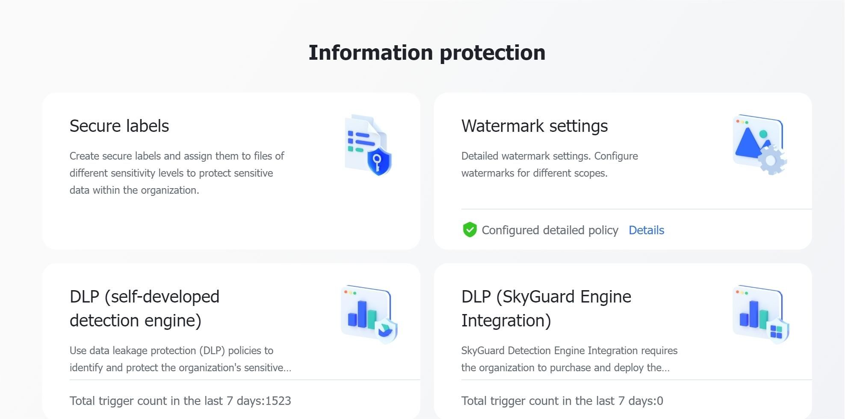Click the shield with key on Secure labels card
Image resolution: width=845 pixels, height=419 pixels.
(378, 163)
